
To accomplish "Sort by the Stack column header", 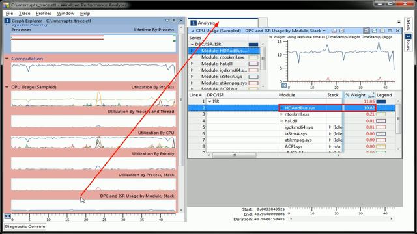I will pyautogui.click(x=334, y=95).
